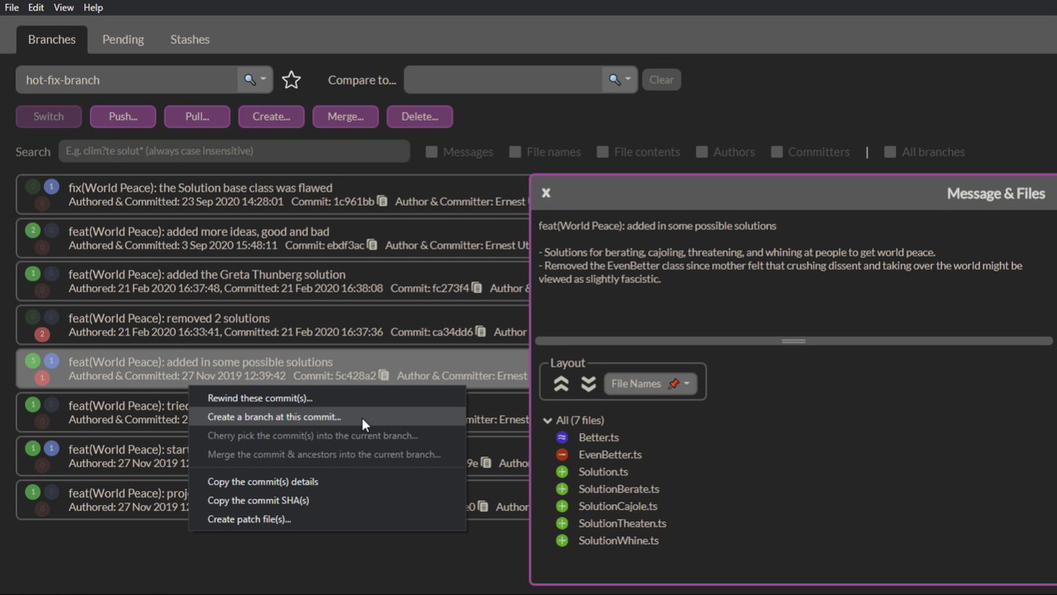Copy commit SHA 1c961bb using clipboard icon
This screenshot has width=1057, height=595.
coord(383,202)
